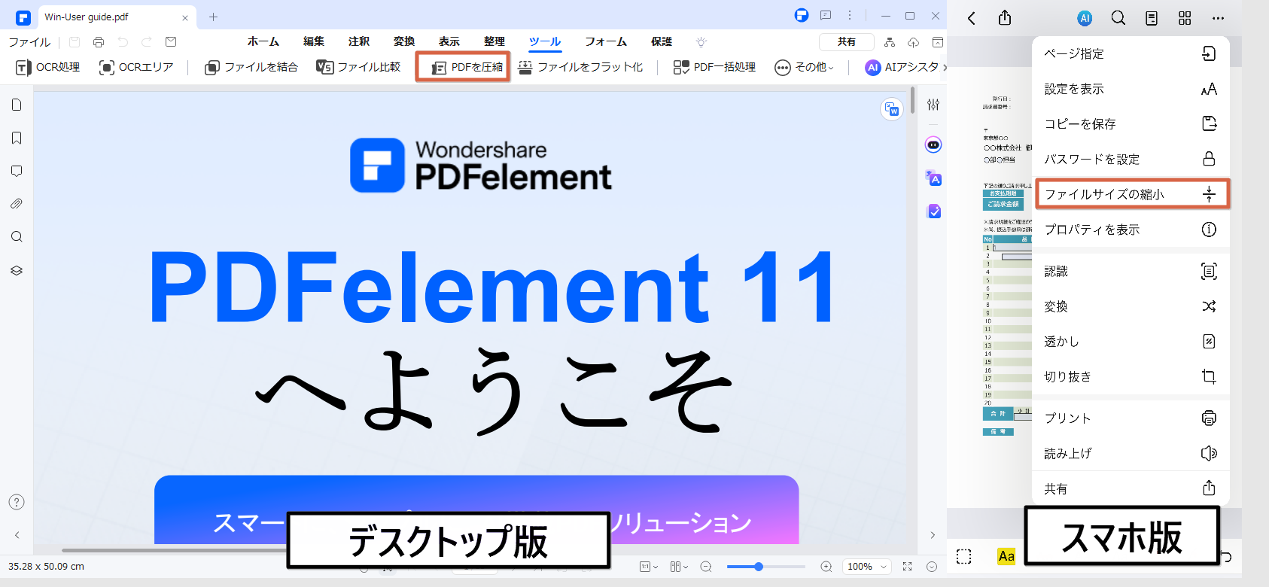This screenshot has height=587, width=1269.
Task: Open a new tab with plus
Action: tap(214, 17)
